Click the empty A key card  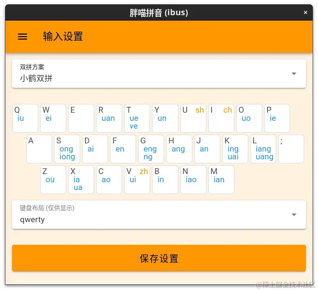(39, 149)
